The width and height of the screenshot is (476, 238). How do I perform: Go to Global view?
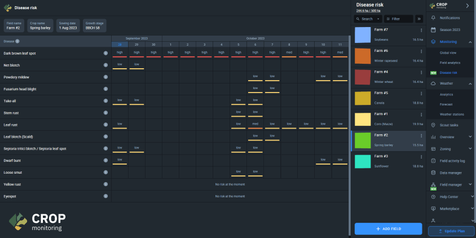(448, 53)
